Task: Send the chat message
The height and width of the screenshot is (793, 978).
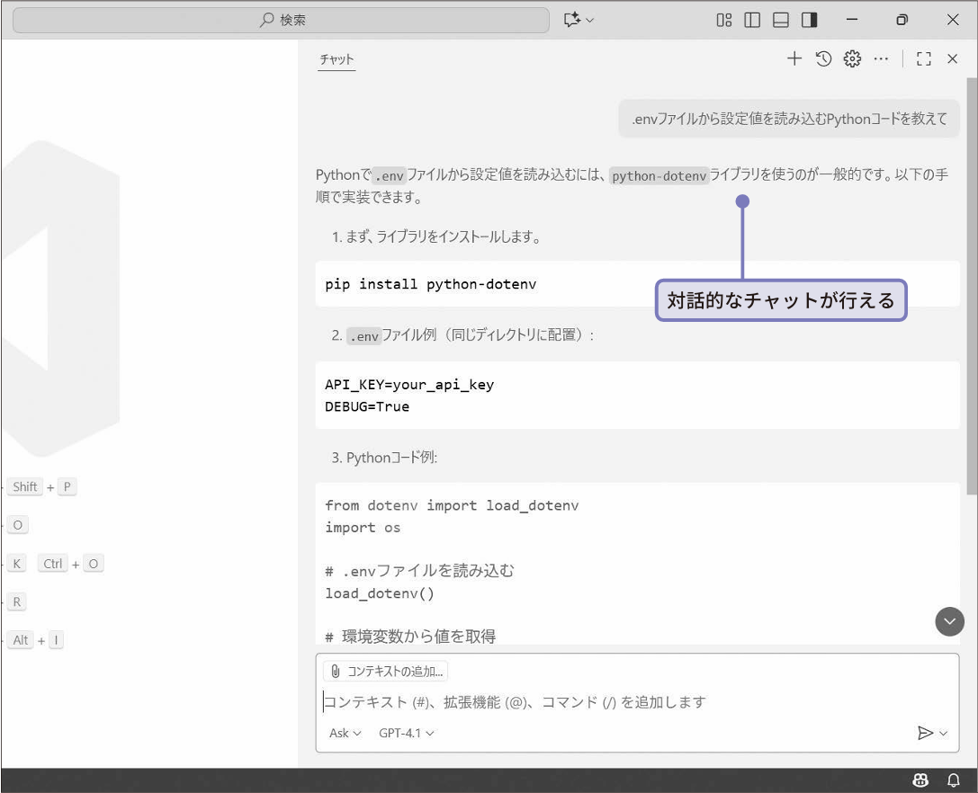Action: coord(925,733)
